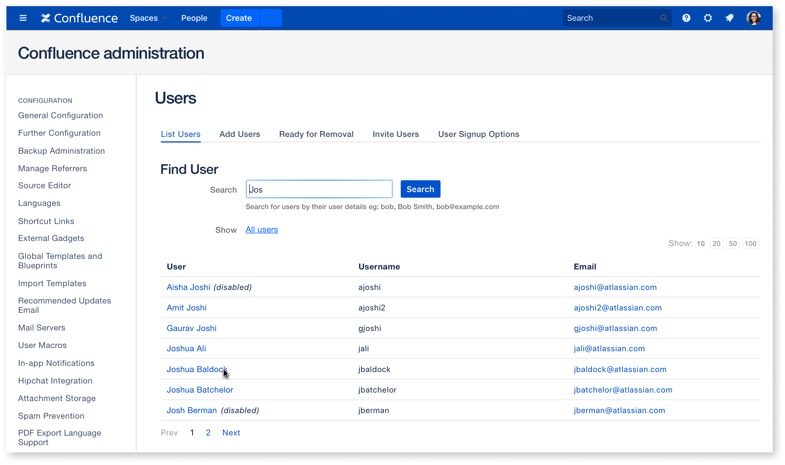
Task: Email jbaldock@atlassian.com
Action: pyautogui.click(x=620, y=369)
